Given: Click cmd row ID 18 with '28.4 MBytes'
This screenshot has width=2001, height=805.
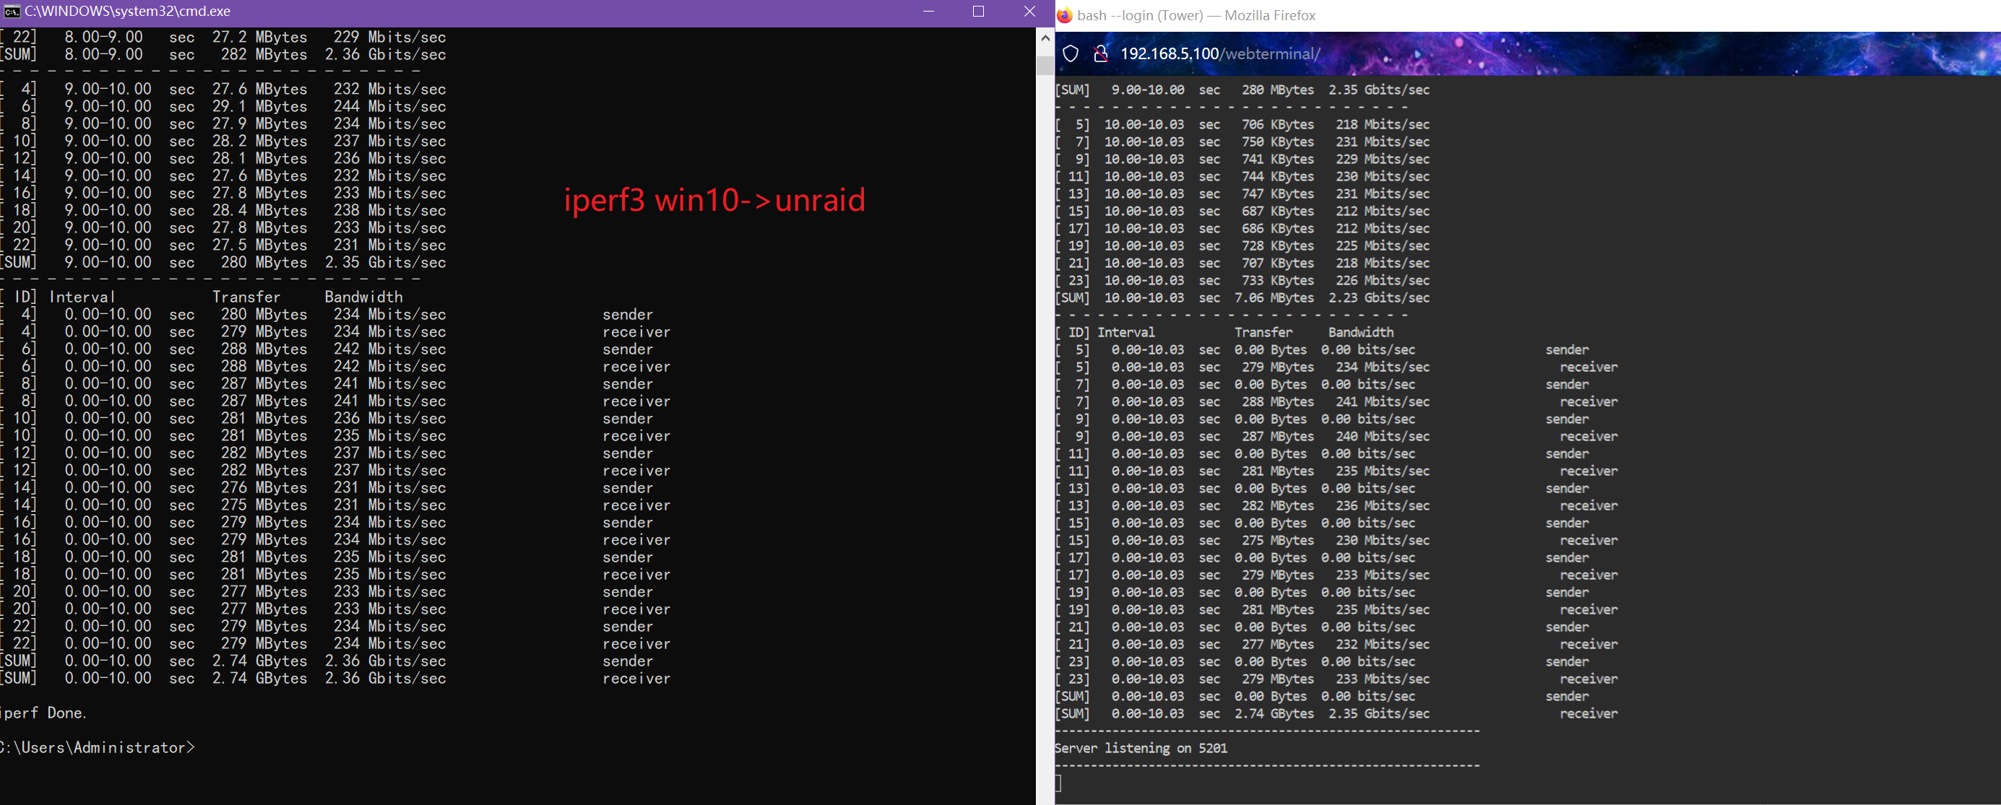Looking at the screenshot, I should (223, 210).
